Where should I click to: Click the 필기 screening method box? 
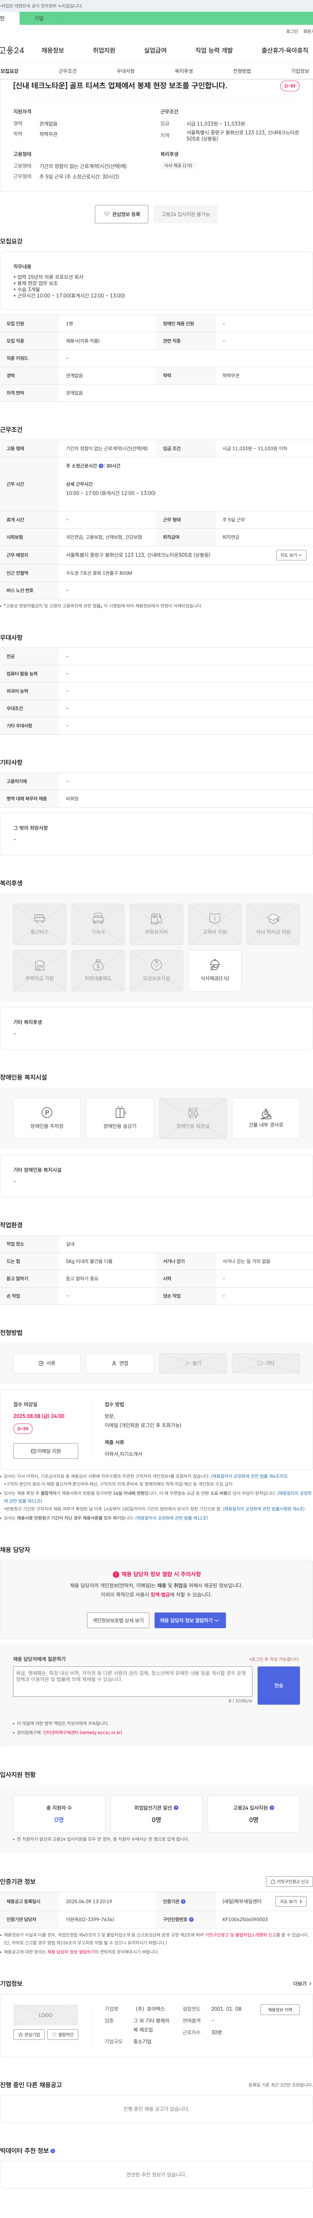click(x=193, y=1363)
